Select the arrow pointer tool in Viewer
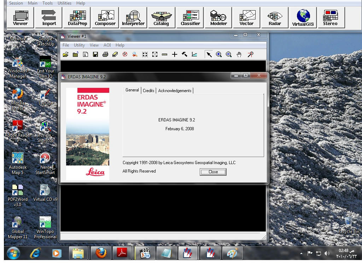The image size is (362, 271). coord(209,54)
